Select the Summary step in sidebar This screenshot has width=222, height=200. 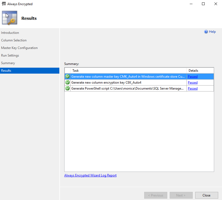8,63
